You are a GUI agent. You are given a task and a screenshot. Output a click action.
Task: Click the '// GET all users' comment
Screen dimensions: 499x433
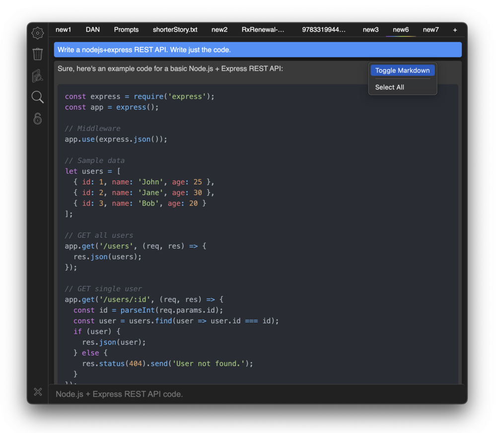(99, 236)
